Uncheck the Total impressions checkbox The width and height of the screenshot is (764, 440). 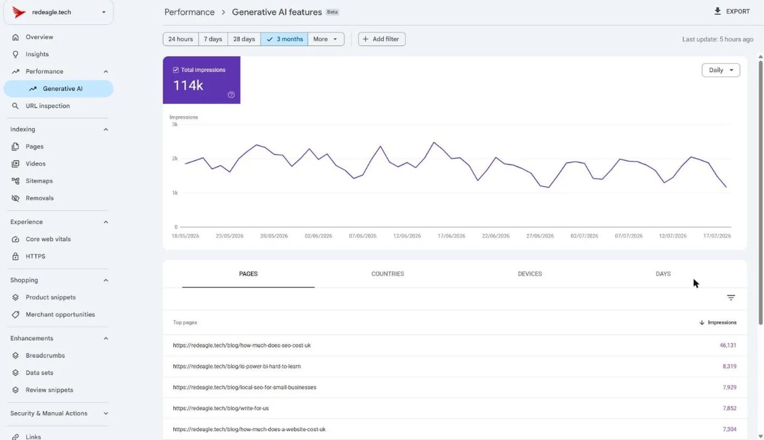point(176,70)
